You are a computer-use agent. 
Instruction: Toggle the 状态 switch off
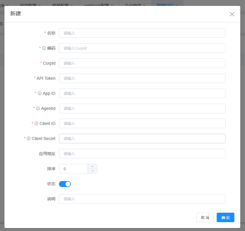pyautogui.click(x=65, y=184)
